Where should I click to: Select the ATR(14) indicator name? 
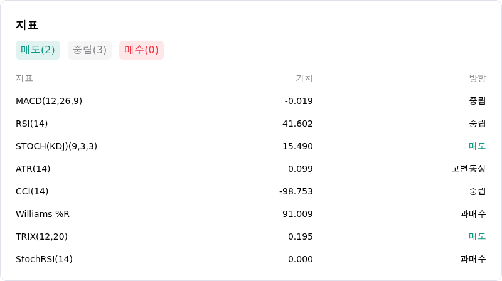(x=33, y=169)
